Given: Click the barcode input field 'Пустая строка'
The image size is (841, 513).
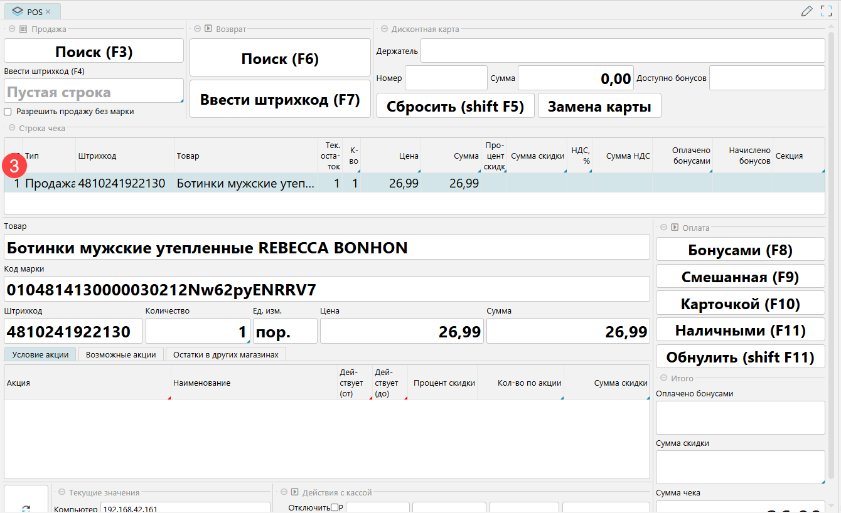Looking at the screenshot, I should tap(93, 92).
